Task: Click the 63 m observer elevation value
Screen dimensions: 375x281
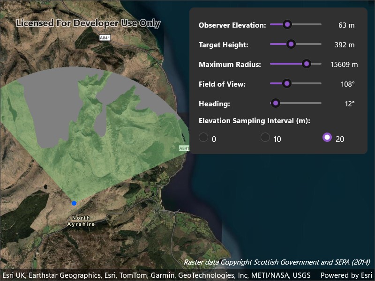Action: click(346, 25)
